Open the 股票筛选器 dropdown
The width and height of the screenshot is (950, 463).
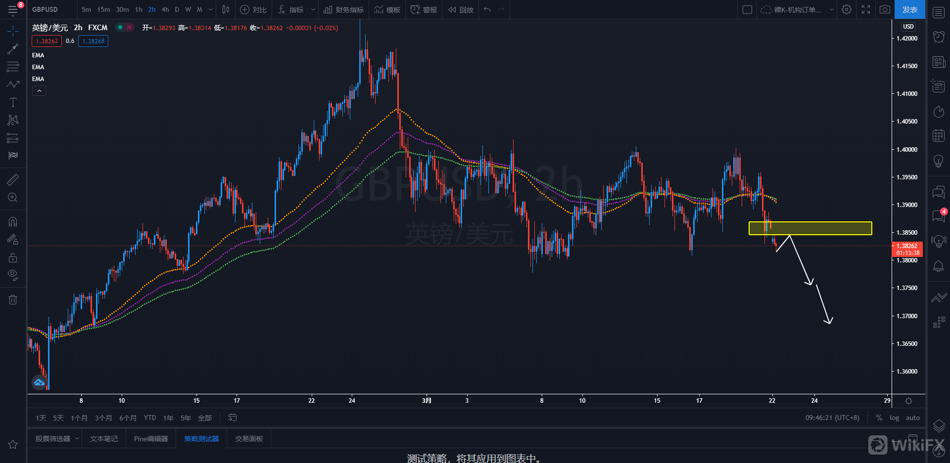tap(77, 439)
